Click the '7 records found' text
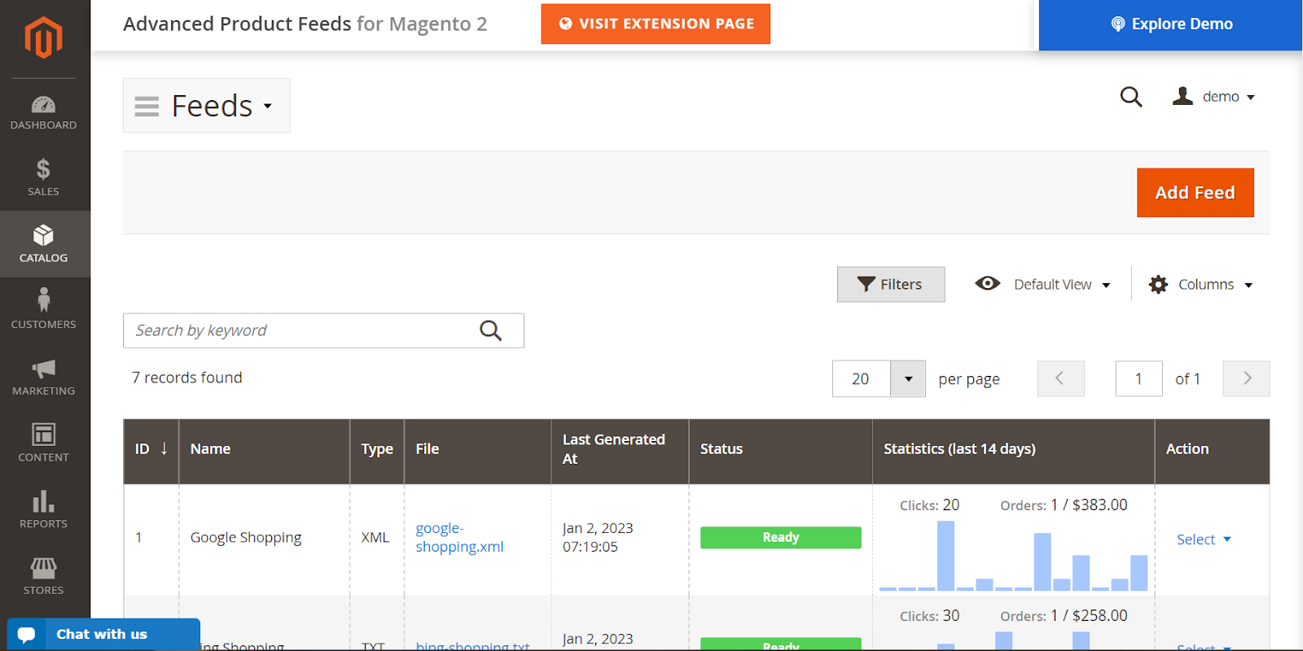The height and width of the screenshot is (651, 1303). 187,378
